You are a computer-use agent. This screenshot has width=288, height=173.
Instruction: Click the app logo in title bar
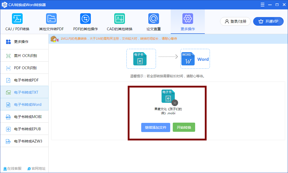4,5
